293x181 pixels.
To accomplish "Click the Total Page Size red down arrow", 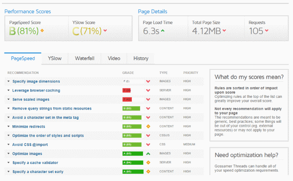I will tap(224, 30).
